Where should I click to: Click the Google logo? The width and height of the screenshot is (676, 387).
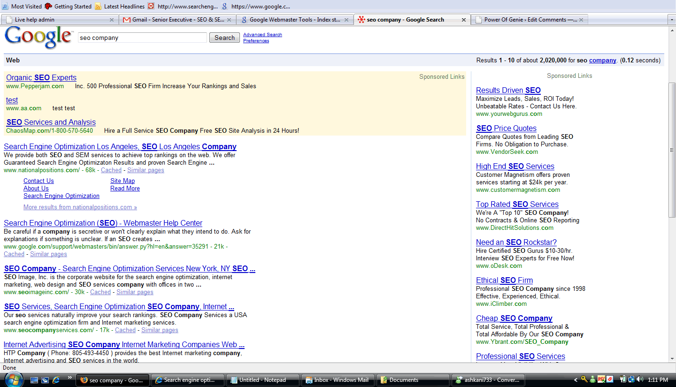pyautogui.click(x=38, y=37)
